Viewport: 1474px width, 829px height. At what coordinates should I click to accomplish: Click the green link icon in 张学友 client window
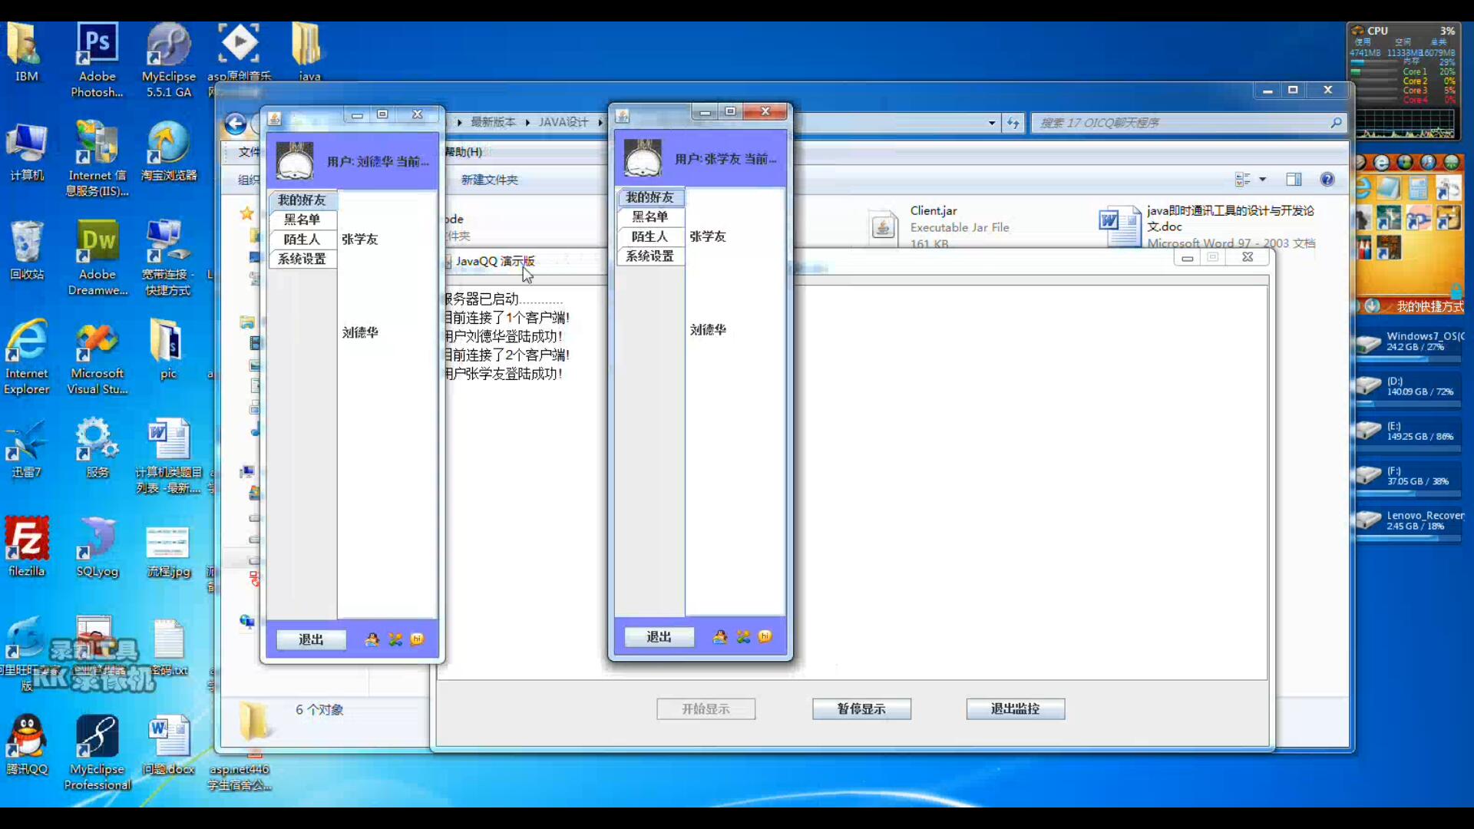pyautogui.click(x=743, y=637)
